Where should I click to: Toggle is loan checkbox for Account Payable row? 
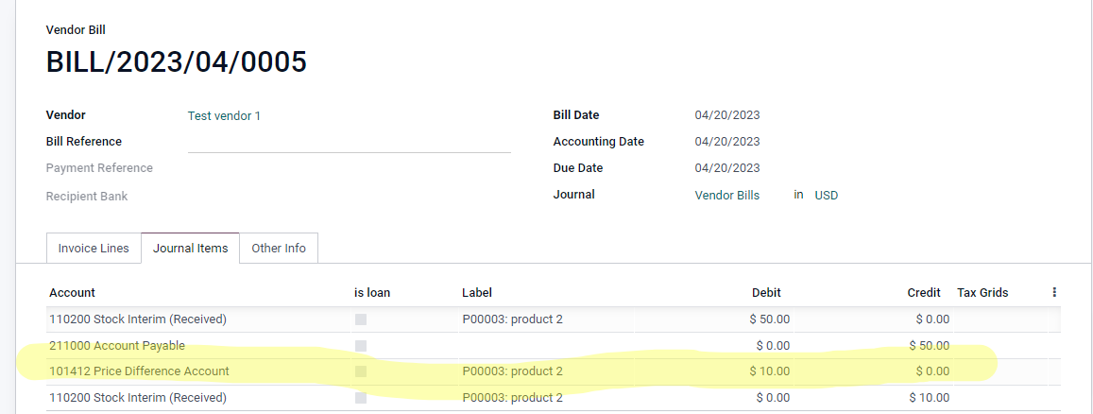coord(360,346)
